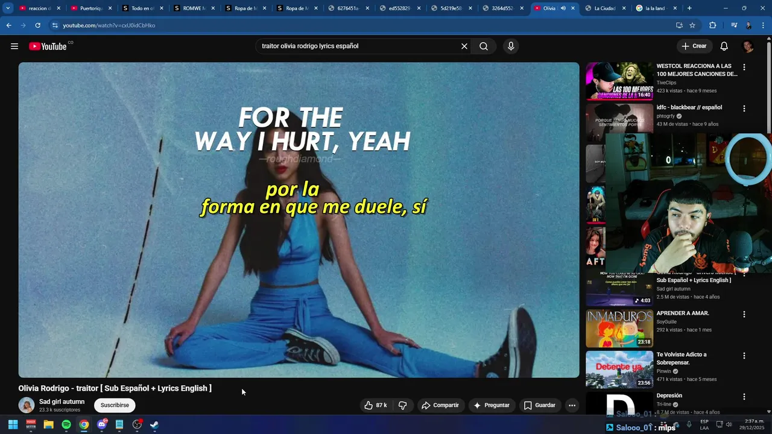Clear the search text with X
The height and width of the screenshot is (434, 772).
[464, 46]
